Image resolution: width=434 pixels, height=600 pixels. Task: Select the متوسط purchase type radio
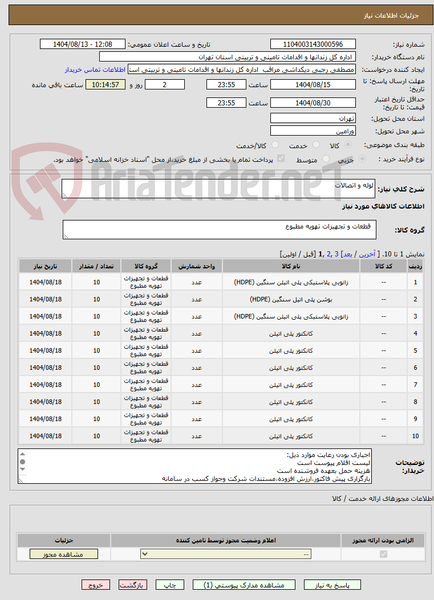pyautogui.click(x=326, y=159)
